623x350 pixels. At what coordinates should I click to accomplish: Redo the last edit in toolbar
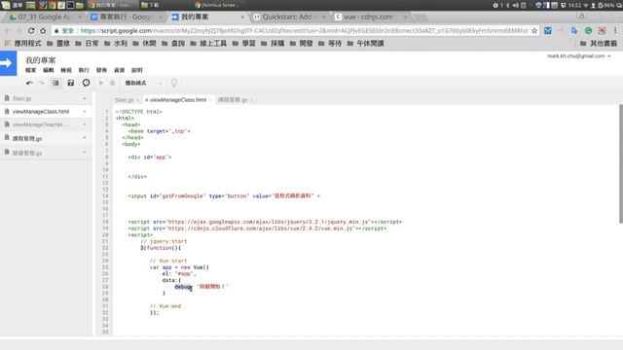click(41, 83)
